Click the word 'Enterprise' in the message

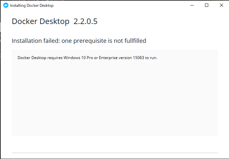click(x=108, y=58)
